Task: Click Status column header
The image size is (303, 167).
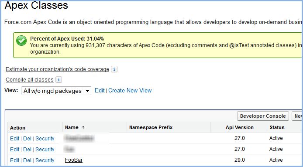Action: click(277, 127)
